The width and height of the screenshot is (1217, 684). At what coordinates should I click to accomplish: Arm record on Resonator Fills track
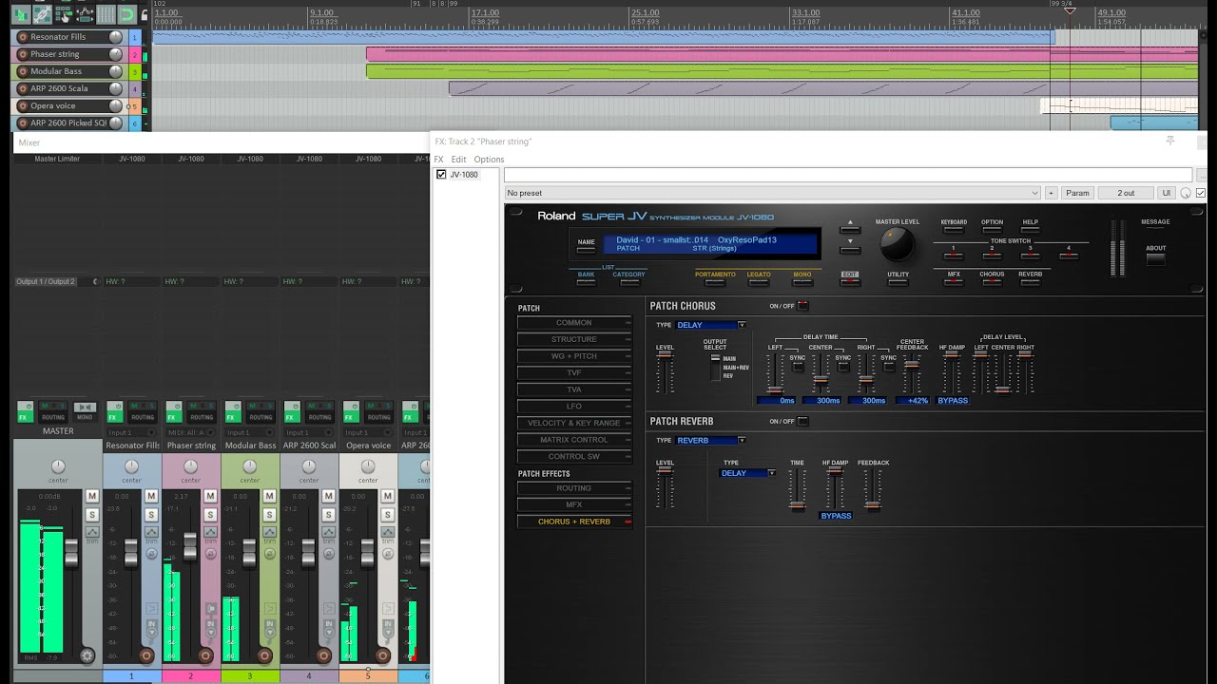23,37
